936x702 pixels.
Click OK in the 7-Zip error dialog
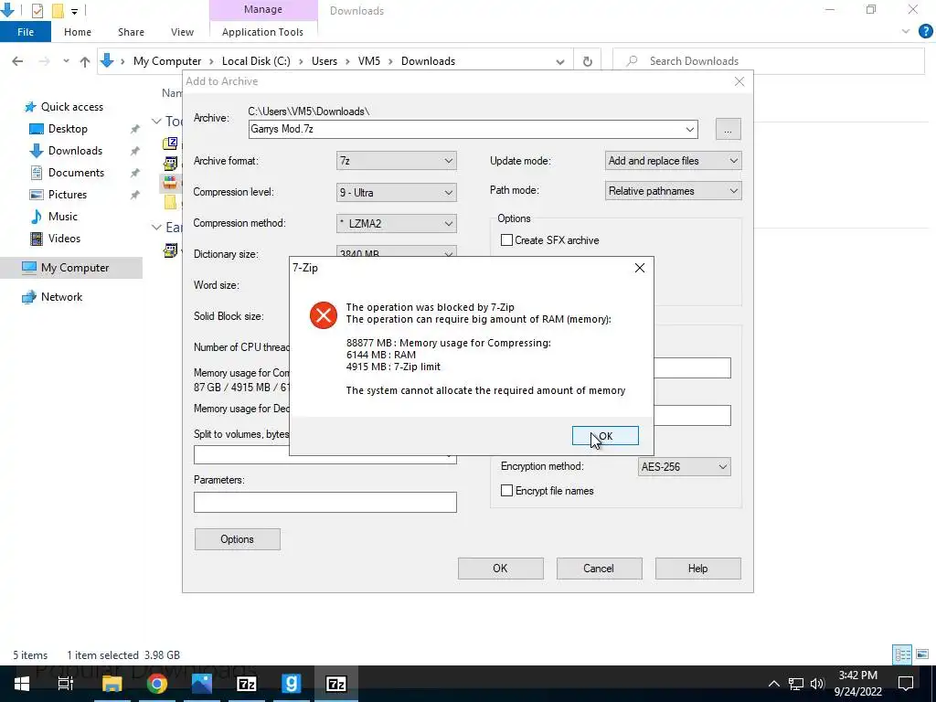pyautogui.click(x=605, y=436)
